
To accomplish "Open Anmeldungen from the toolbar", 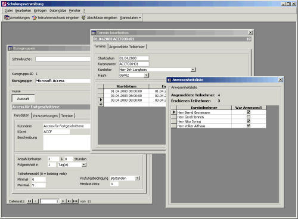I will point(17,18).
